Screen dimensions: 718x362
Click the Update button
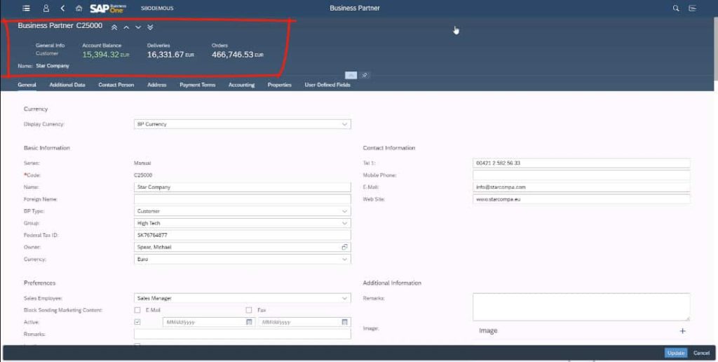click(676, 353)
